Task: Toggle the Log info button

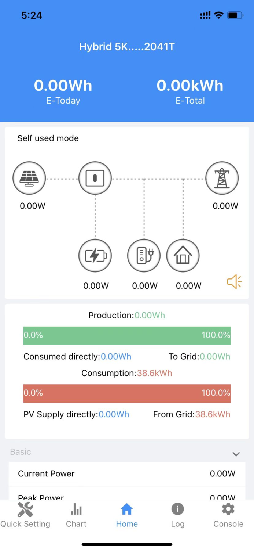Action: [x=177, y=514]
